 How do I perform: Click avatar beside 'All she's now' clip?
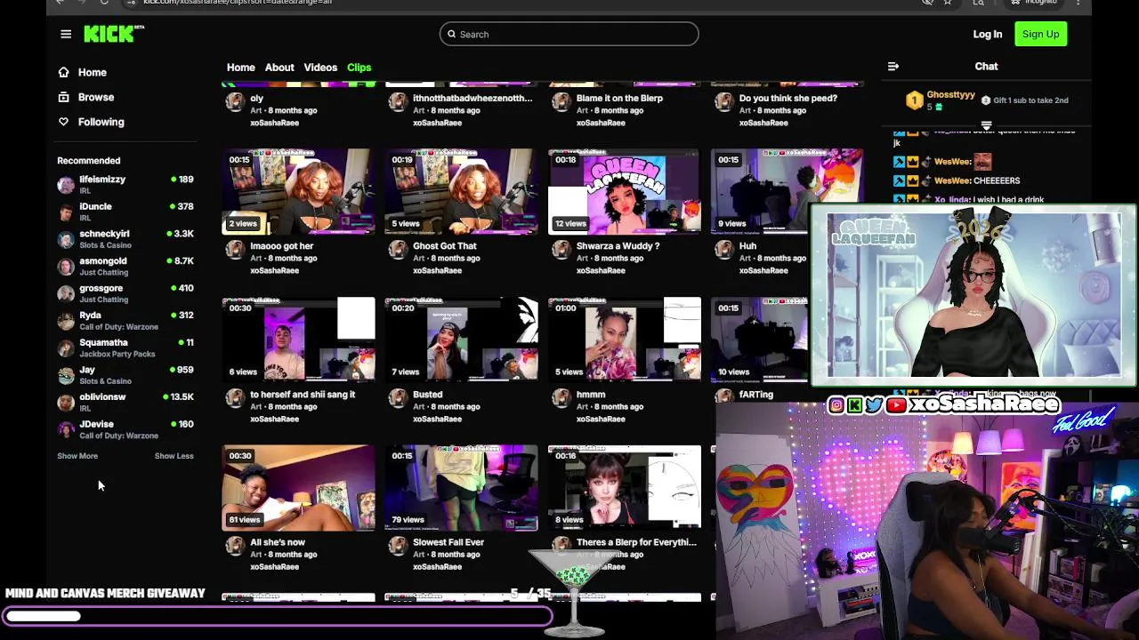click(x=235, y=546)
